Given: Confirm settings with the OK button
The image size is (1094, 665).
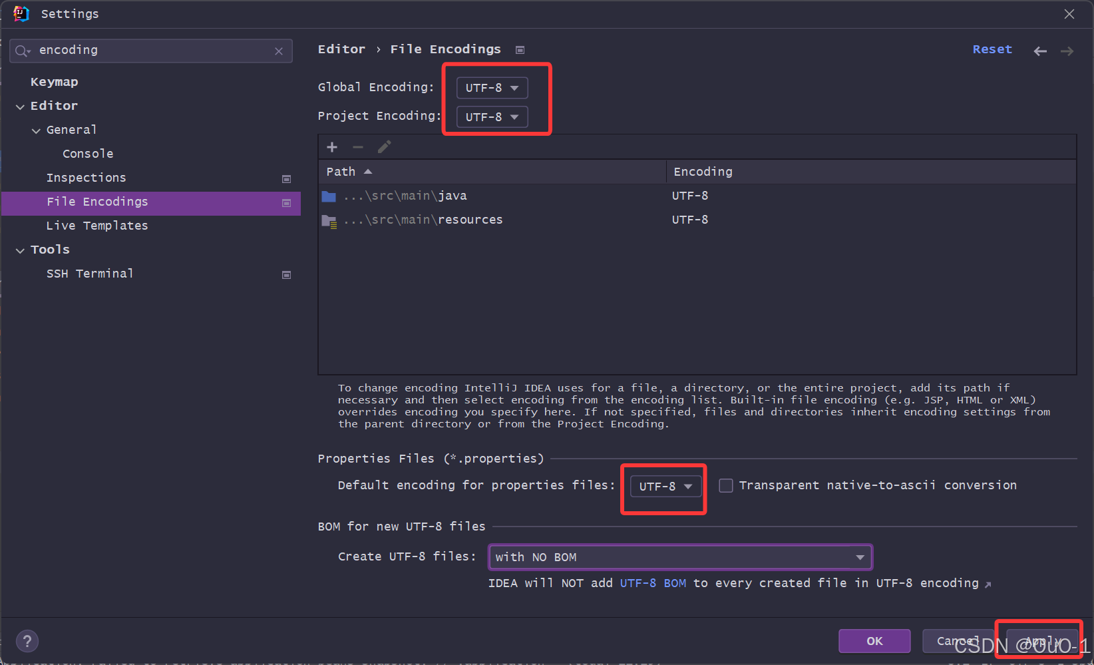Looking at the screenshot, I should point(874,640).
